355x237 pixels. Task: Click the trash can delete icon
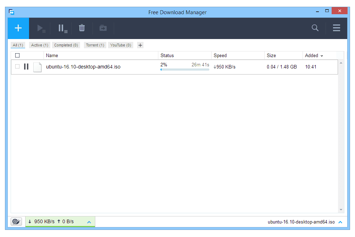pos(82,28)
